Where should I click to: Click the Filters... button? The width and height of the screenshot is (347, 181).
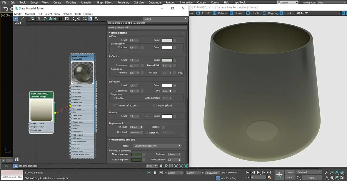coord(311,177)
